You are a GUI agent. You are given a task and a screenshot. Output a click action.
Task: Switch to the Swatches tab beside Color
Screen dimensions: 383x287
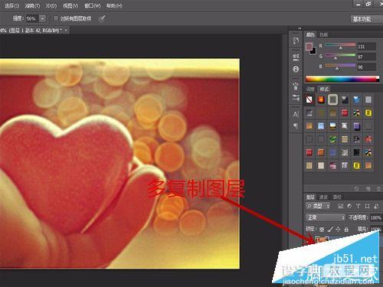tap(324, 34)
